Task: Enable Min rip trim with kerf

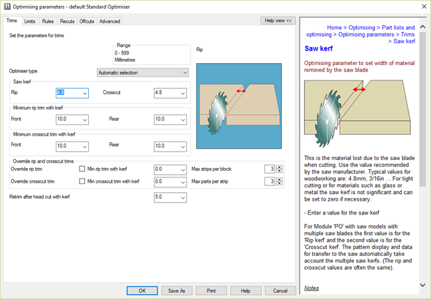Action: coord(83,169)
